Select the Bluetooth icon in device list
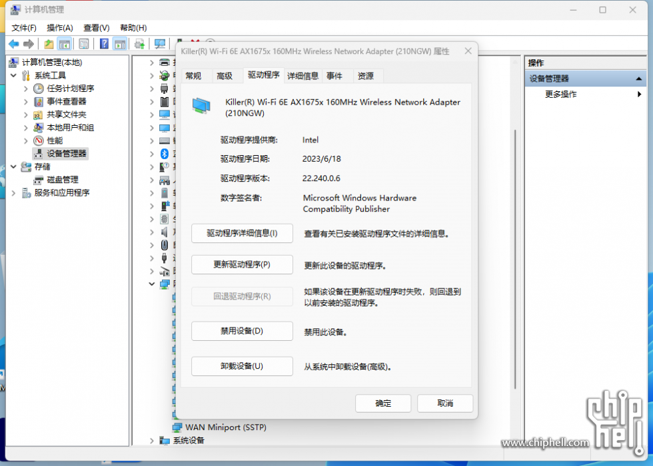 coord(165,154)
